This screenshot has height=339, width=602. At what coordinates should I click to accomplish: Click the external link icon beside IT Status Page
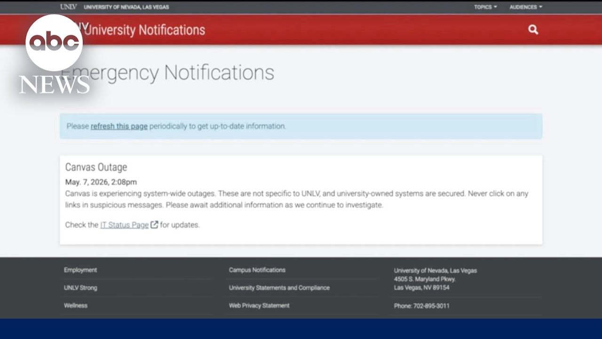tap(154, 225)
